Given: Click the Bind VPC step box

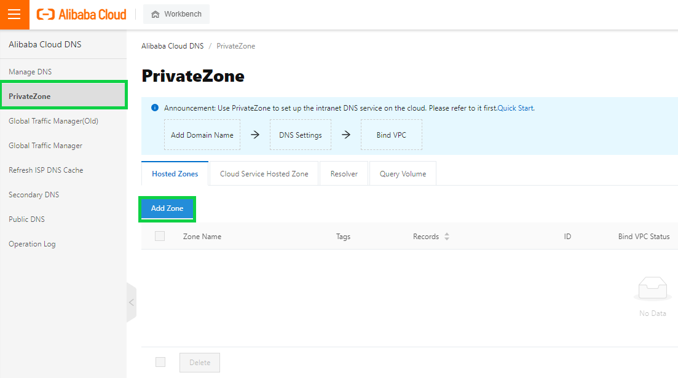Looking at the screenshot, I should pos(392,135).
